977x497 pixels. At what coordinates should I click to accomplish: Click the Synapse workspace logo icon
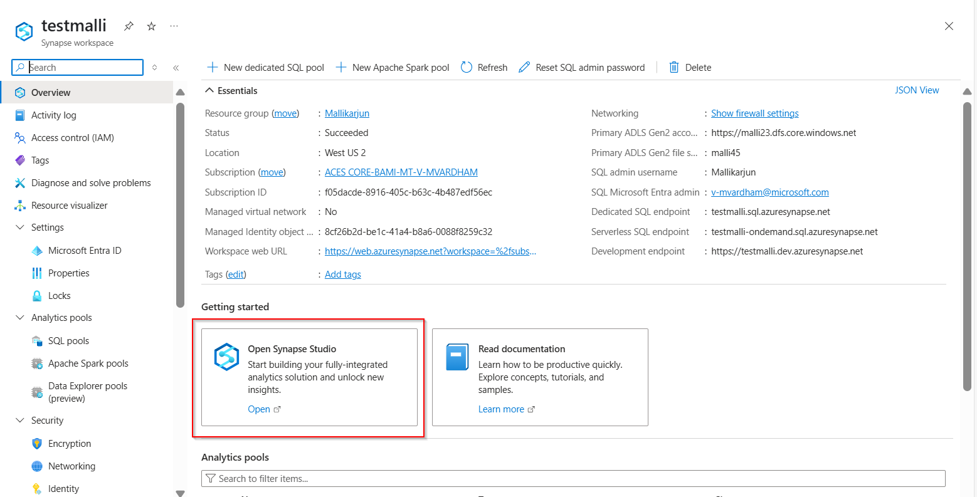click(24, 31)
